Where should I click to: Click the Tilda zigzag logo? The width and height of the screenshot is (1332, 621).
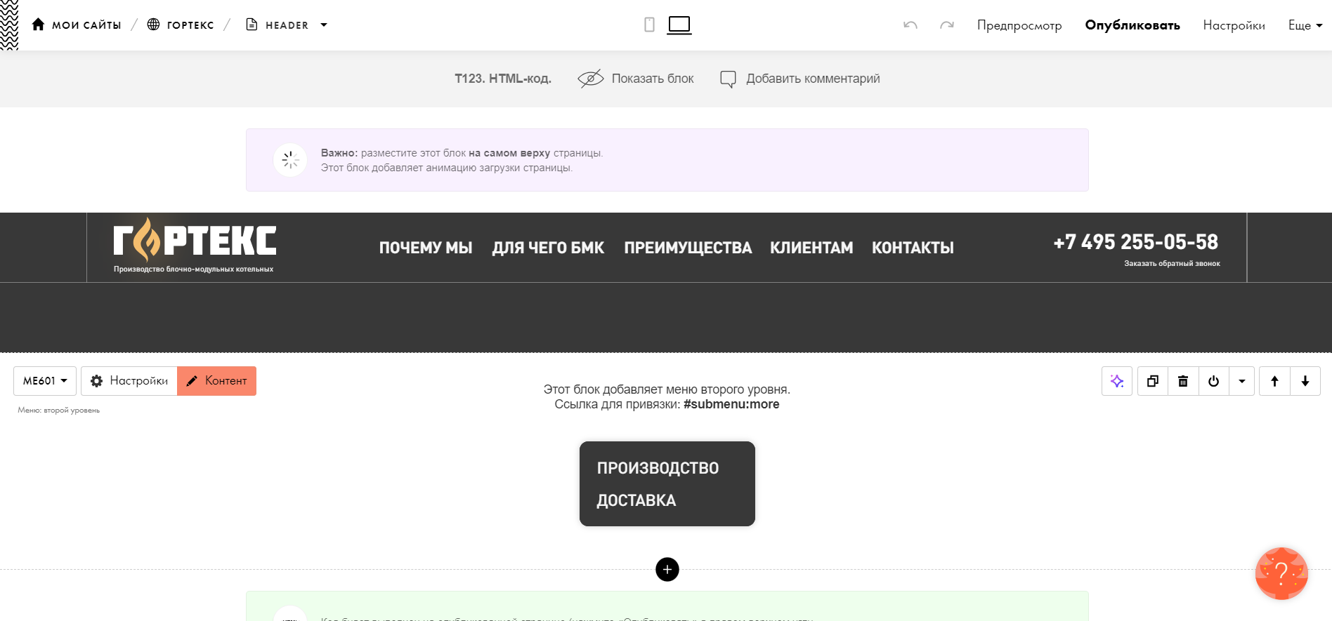[x=9, y=25]
